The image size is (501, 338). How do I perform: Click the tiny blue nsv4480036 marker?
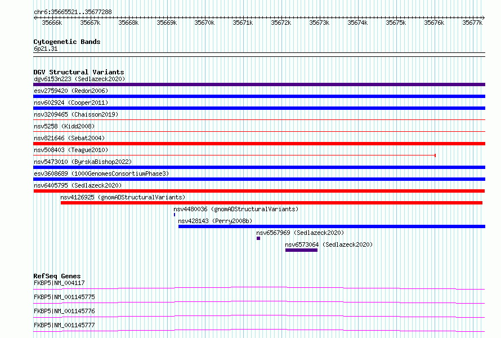tap(175, 215)
